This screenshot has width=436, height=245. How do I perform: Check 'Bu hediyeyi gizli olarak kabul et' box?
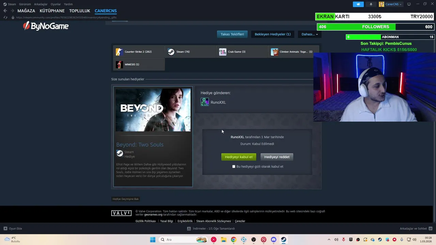(234, 166)
